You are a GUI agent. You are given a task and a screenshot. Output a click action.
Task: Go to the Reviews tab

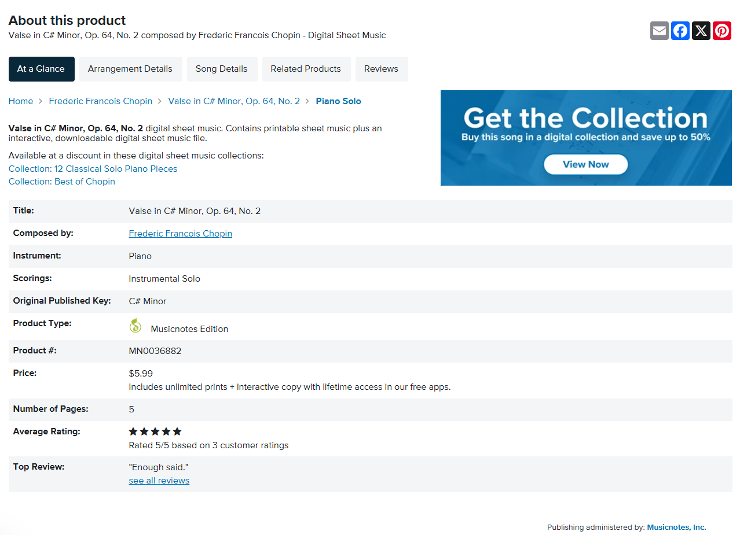pos(381,69)
